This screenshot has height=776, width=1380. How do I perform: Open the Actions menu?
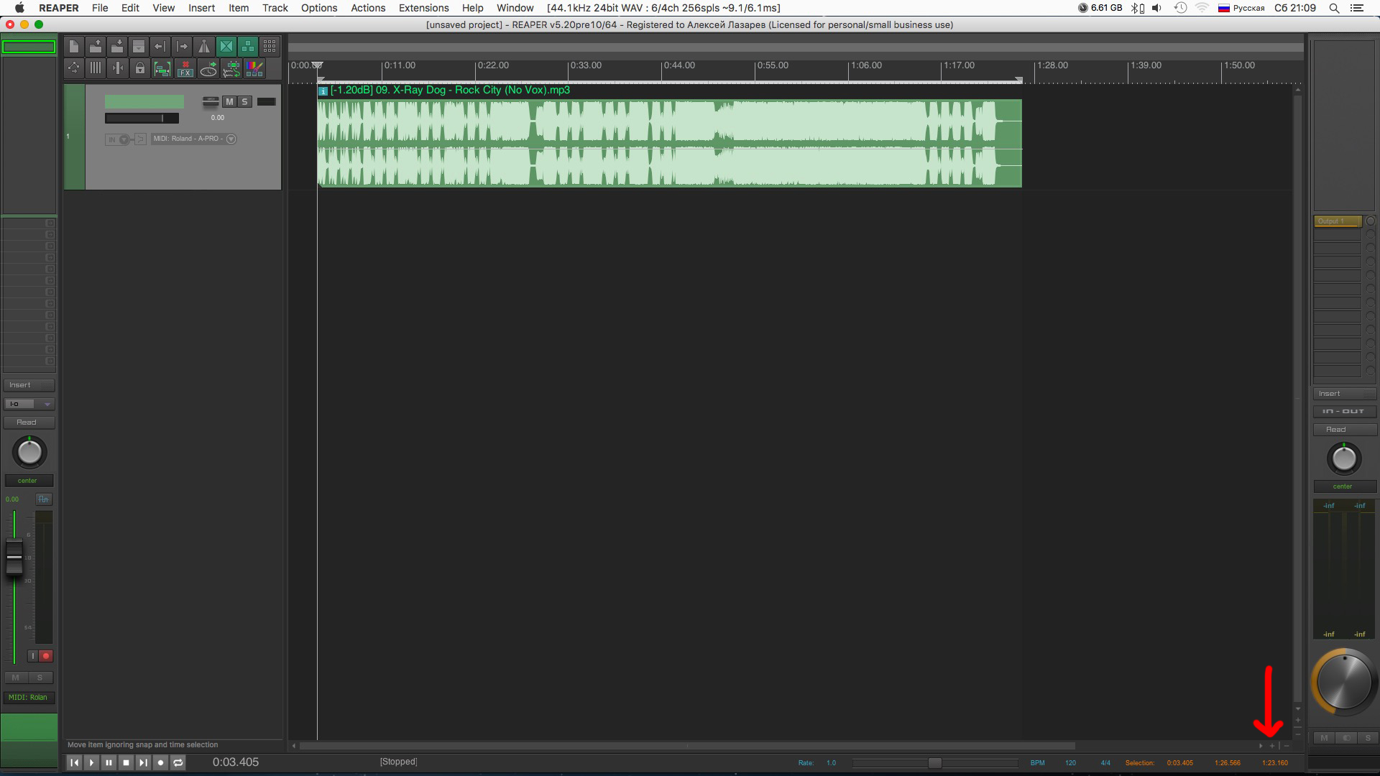pyautogui.click(x=367, y=8)
